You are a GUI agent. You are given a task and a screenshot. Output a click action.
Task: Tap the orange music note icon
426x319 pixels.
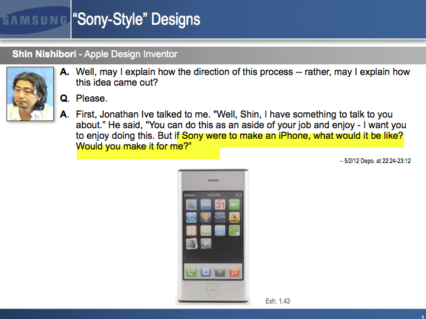tap(234, 272)
